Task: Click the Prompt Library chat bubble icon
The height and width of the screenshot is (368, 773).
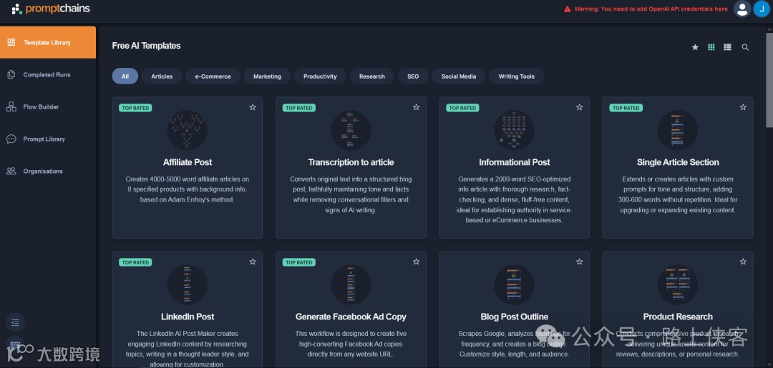Action: click(x=11, y=139)
